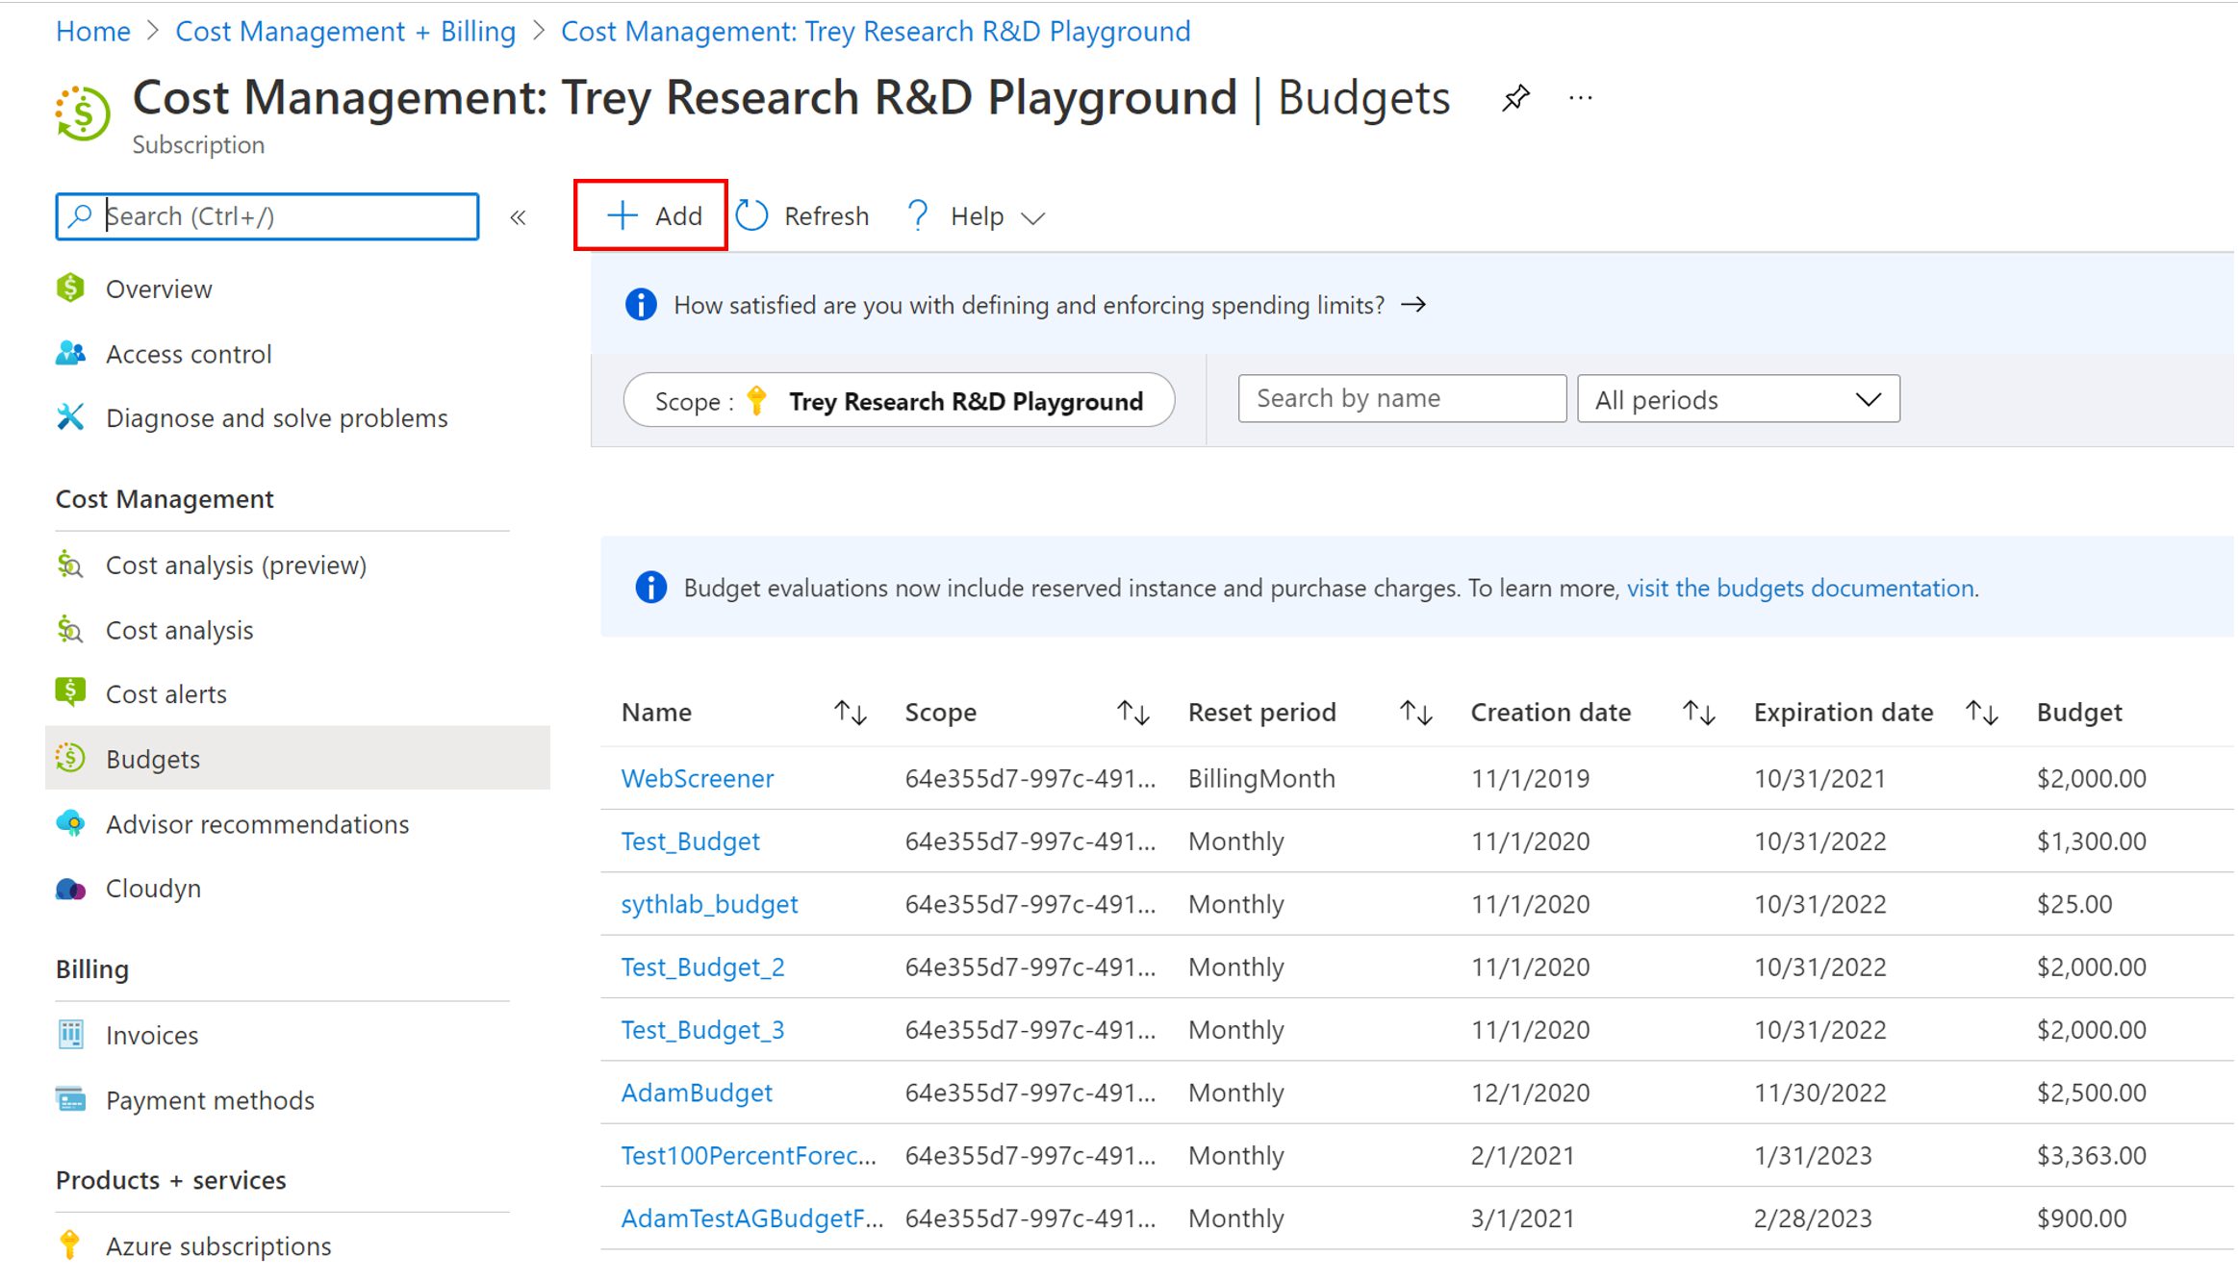Image resolution: width=2238 pixels, height=1281 pixels.
Task: Select Cost analysis (preview) in the sidebar
Action: coord(236,565)
